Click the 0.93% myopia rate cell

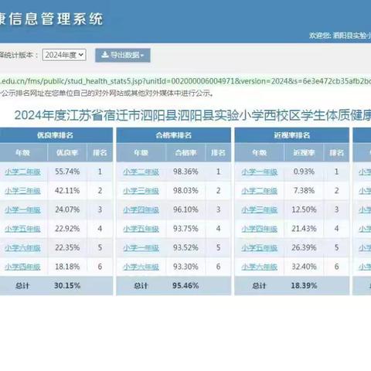[304, 172]
